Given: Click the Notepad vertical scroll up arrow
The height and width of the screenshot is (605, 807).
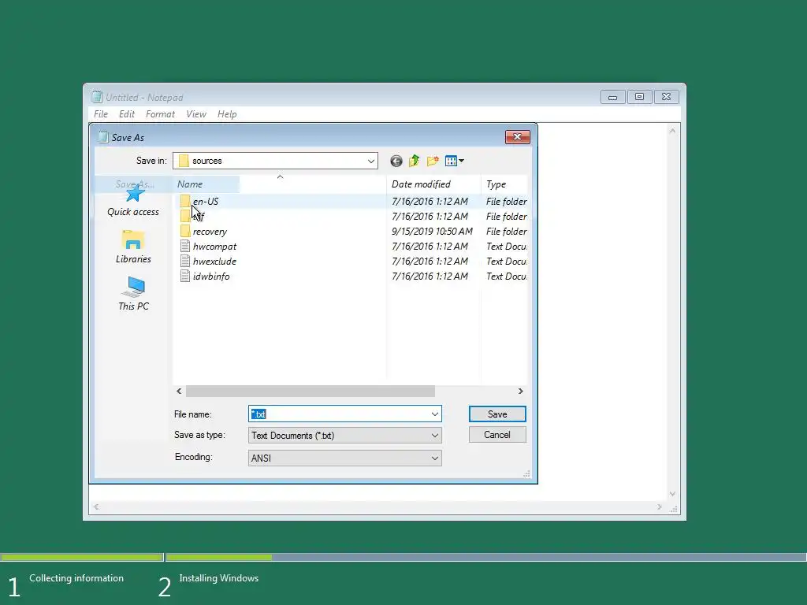Looking at the screenshot, I should click(x=672, y=132).
